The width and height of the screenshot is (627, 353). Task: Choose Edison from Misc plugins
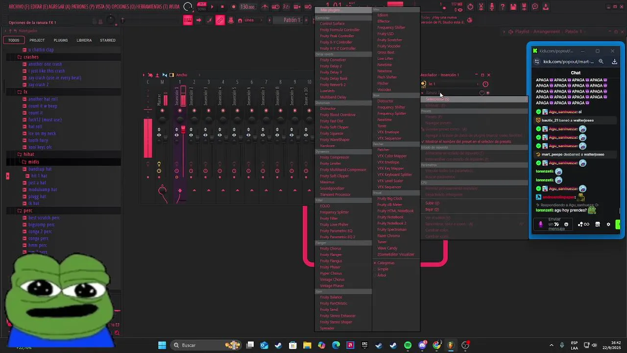(383, 15)
